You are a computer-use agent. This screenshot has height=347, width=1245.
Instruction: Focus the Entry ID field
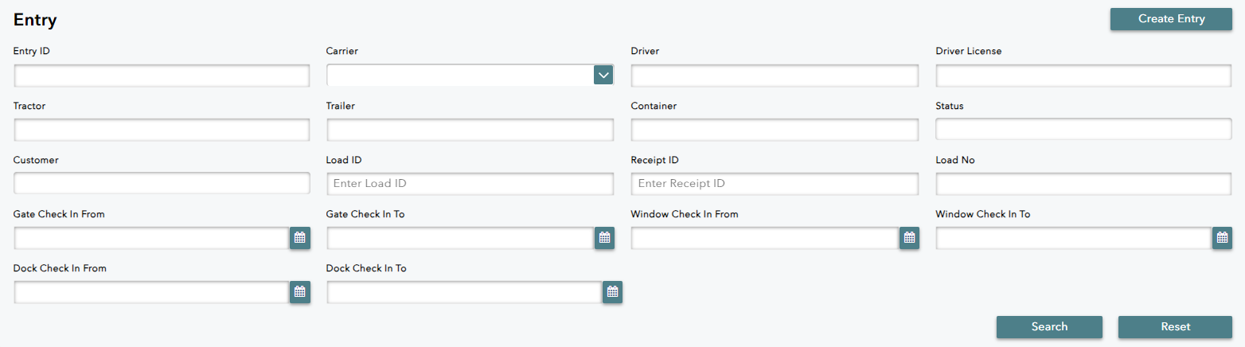pyautogui.click(x=162, y=76)
